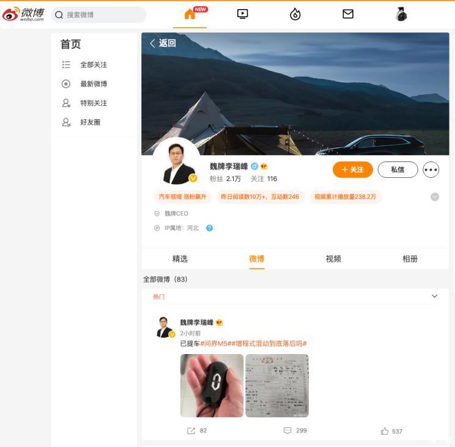Open the hot trending flame icon
Screen dimensions: 455x447
[295, 14]
